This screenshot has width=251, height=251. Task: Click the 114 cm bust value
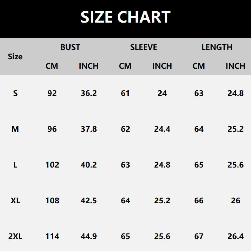point(52,236)
